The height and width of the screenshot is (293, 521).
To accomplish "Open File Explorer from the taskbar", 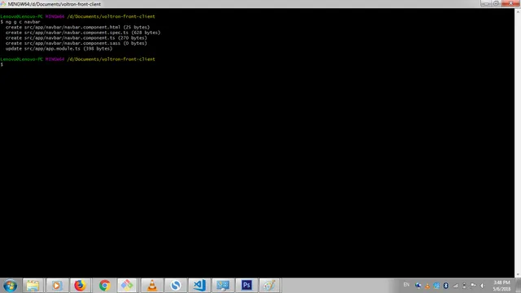I will click(x=33, y=286).
